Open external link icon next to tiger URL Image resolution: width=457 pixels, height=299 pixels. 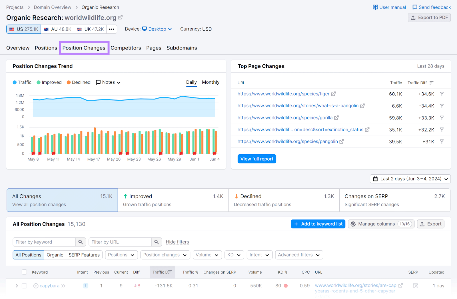click(333, 94)
